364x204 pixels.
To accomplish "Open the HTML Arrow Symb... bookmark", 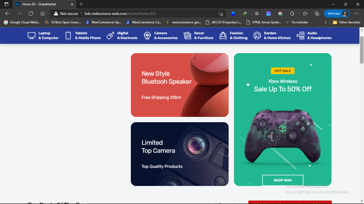I will pos(264,22).
